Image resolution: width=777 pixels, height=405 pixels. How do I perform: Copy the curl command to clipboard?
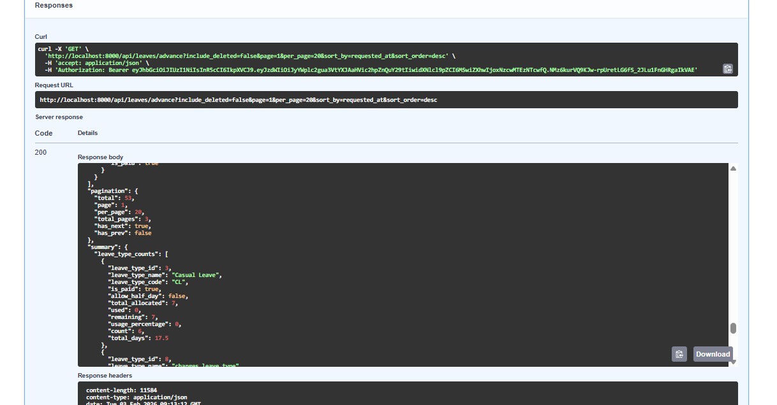point(727,69)
